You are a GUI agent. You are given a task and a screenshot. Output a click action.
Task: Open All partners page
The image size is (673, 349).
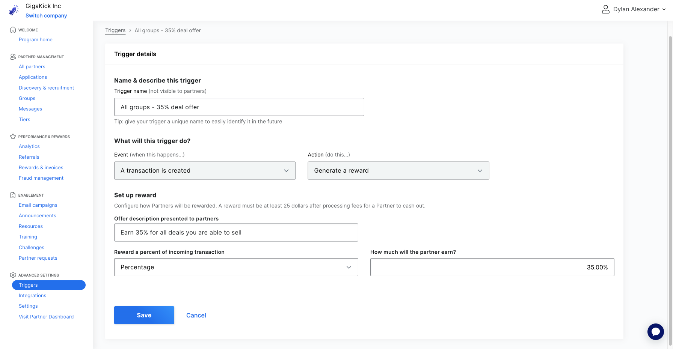click(32, 67)
